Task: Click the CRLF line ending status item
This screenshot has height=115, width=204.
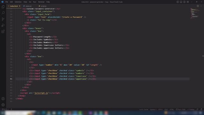Action: click(x=166, y=109)
